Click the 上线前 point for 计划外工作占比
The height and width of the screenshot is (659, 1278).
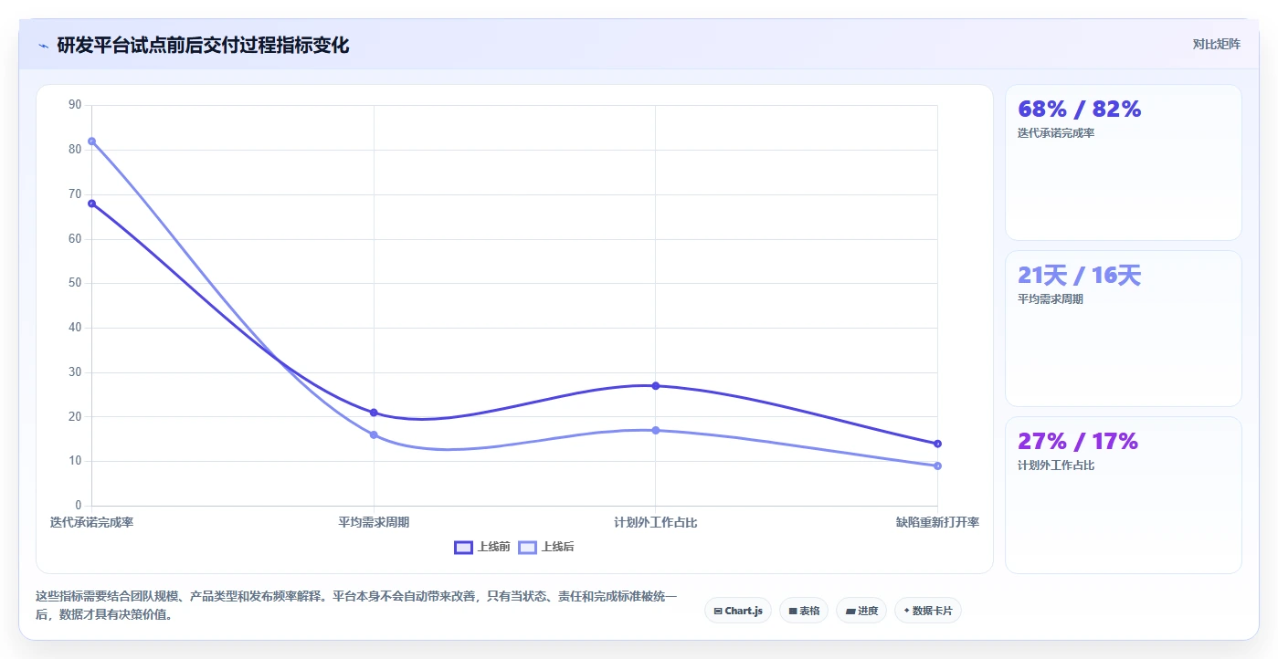point(656,386)
